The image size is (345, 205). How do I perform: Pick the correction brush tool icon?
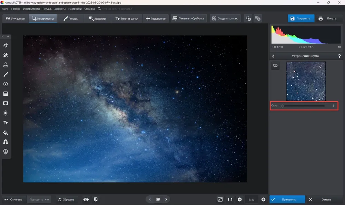6,75
